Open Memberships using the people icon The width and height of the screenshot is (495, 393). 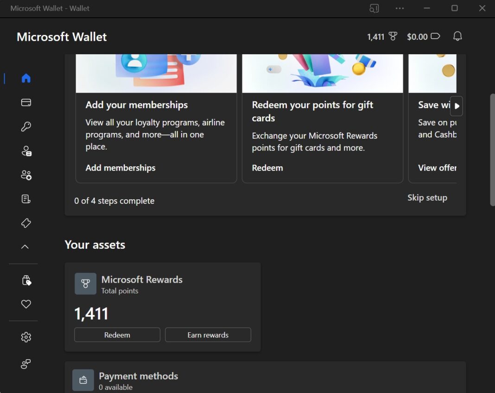point(26,175)
